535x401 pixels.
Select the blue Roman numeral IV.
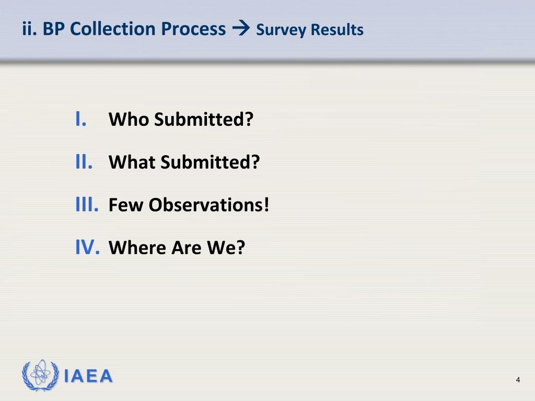[88, 247]
